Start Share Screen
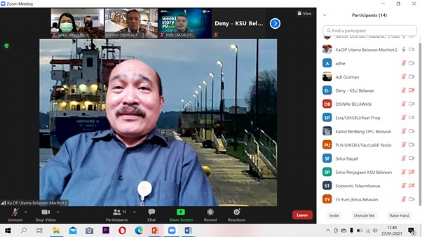The image size is (422, 237). (181, 215)
